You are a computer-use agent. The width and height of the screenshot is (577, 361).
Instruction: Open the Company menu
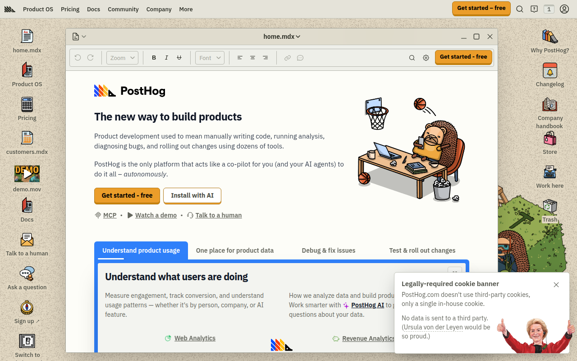click(x=159, y=9)
